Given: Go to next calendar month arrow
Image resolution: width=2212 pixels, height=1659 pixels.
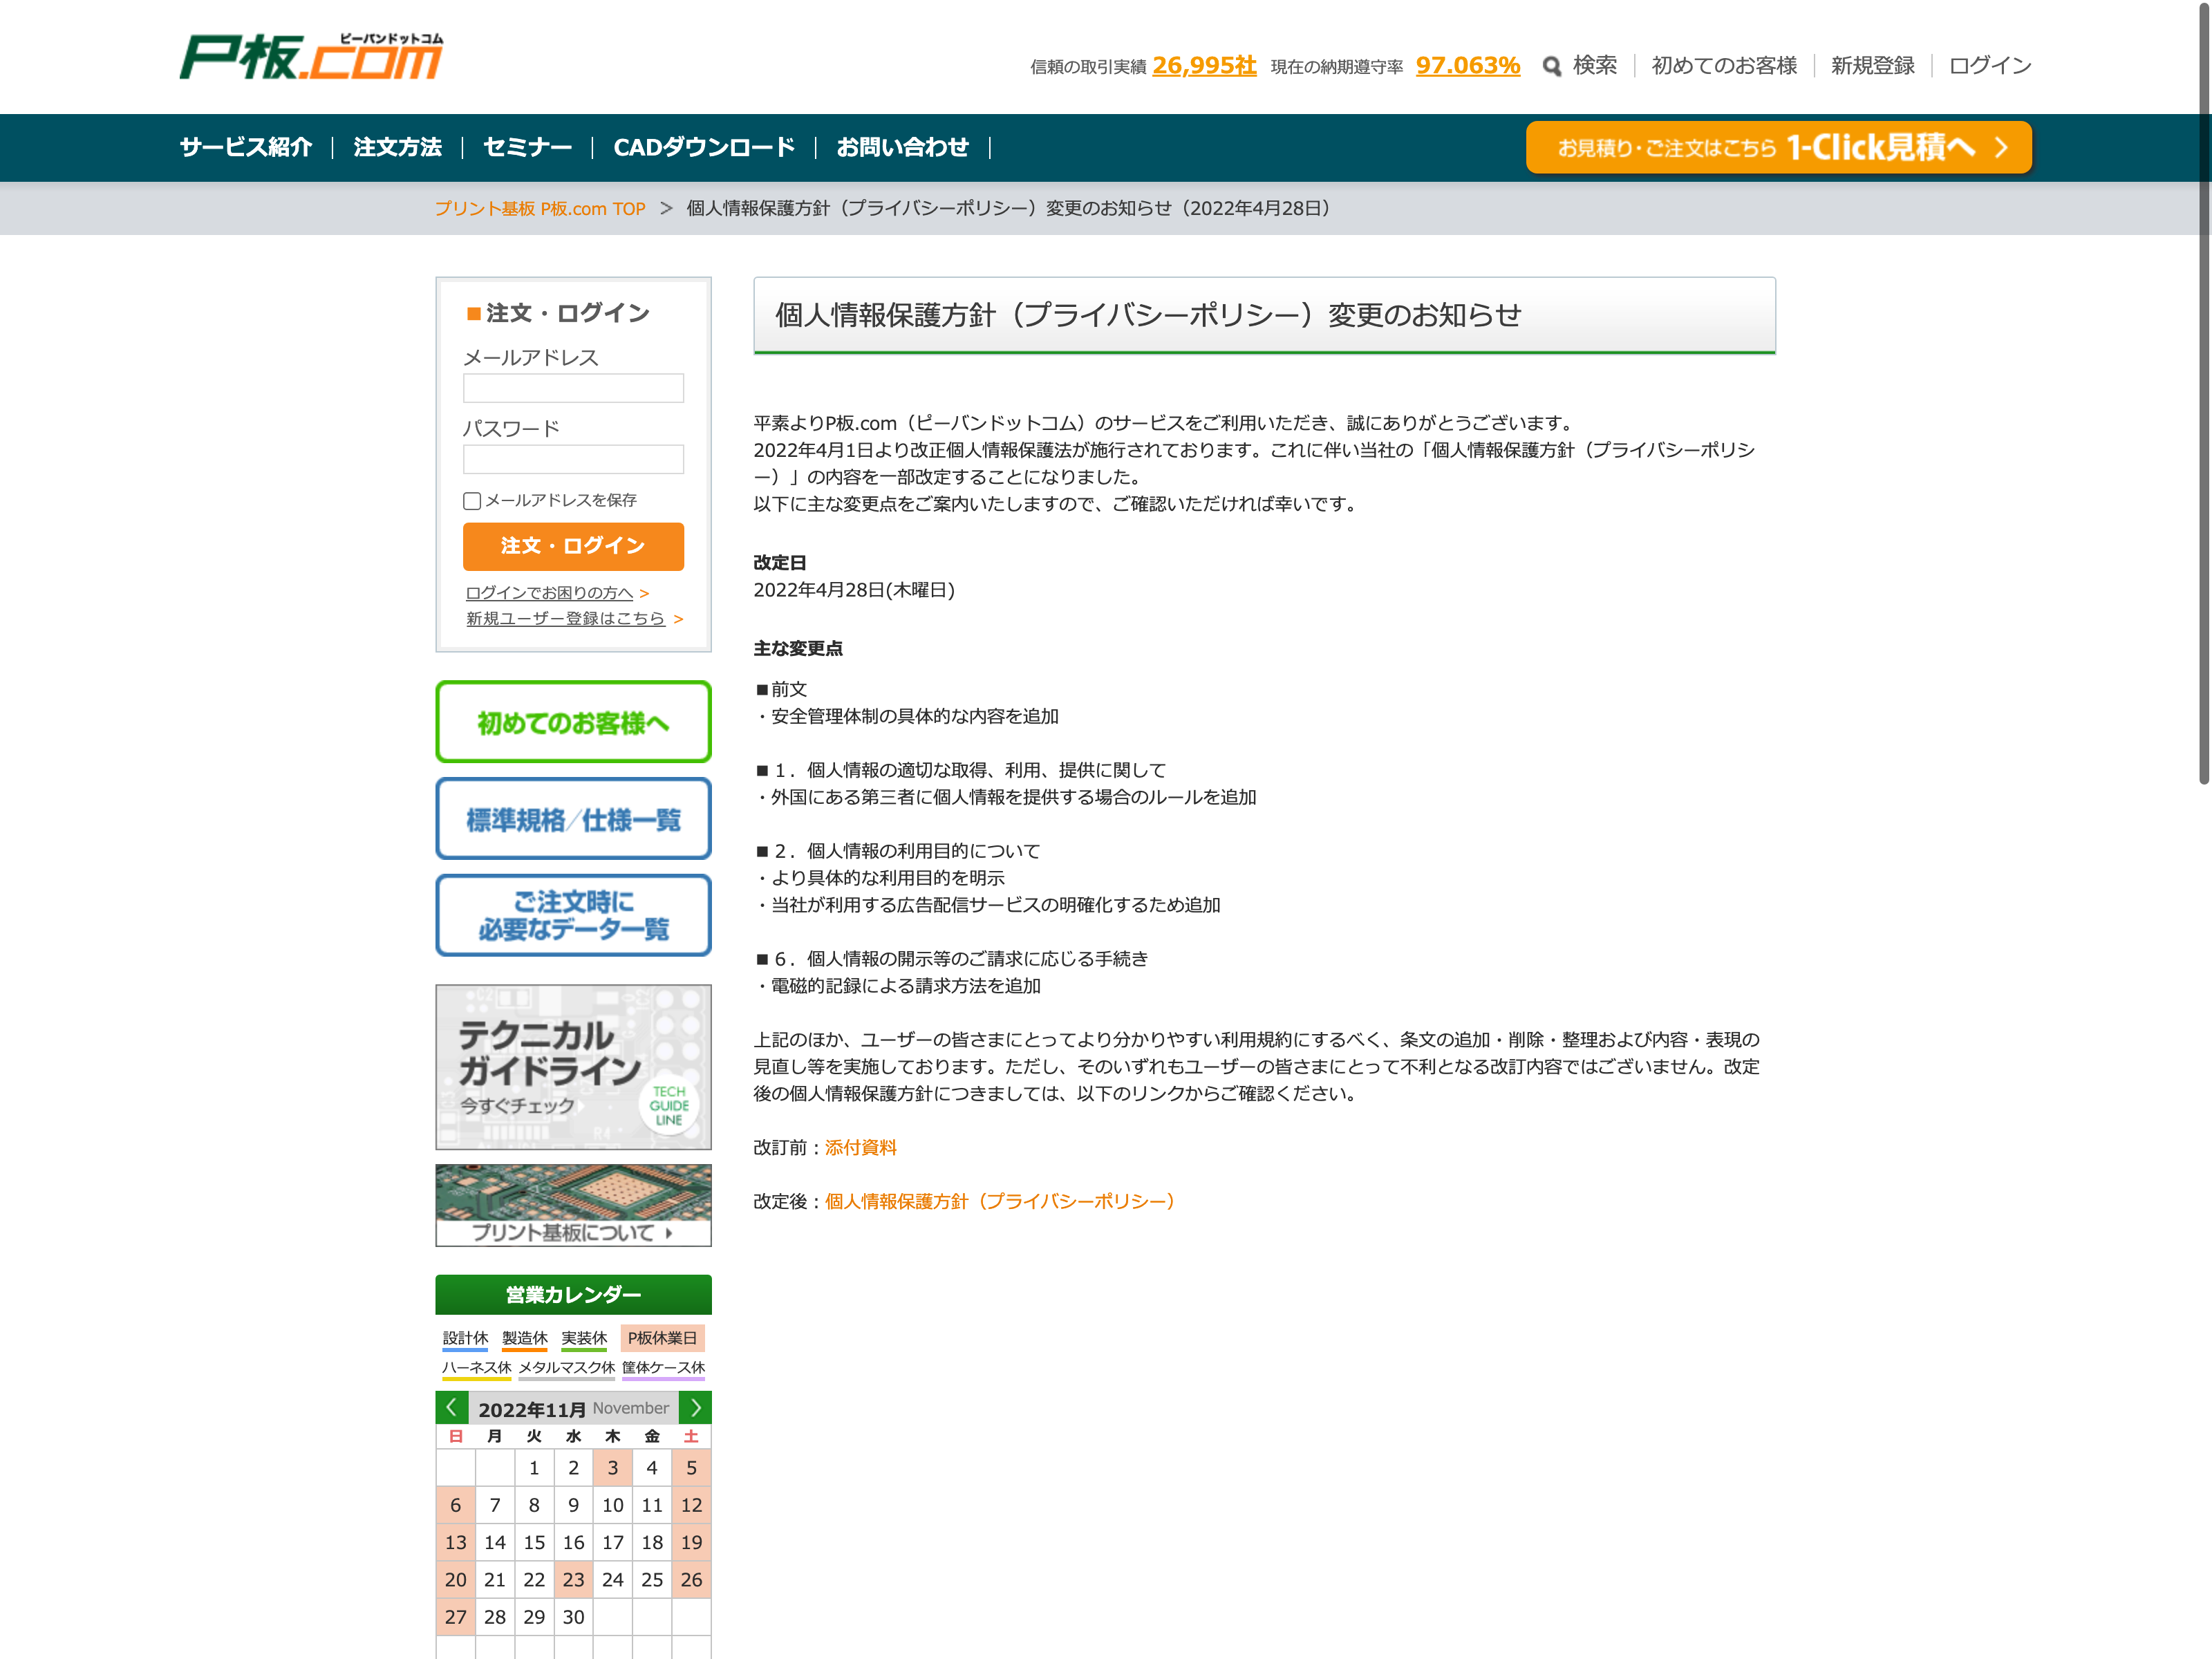Looking at the screenshot, I should (695, 1407).
